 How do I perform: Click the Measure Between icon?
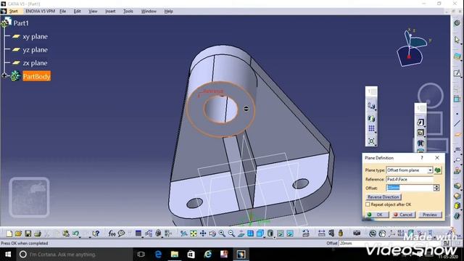tap(321, 233)
